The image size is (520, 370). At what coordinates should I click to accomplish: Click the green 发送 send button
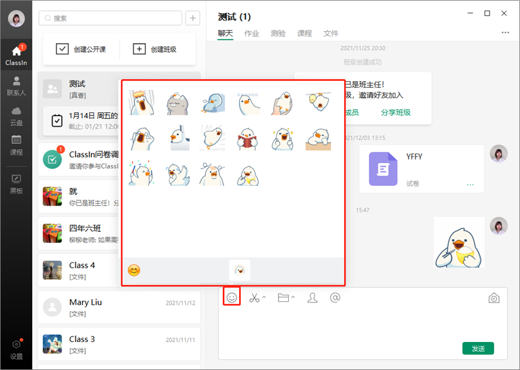click(x=478, y=348)
